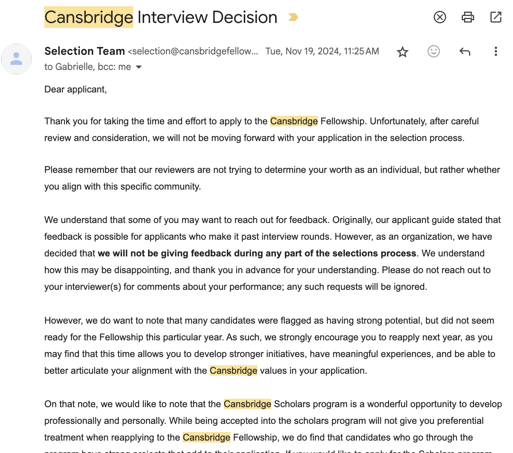Click the 'to Gabrielle, bcc: me' line
513x453 pixels.
[x=87, y=67]
